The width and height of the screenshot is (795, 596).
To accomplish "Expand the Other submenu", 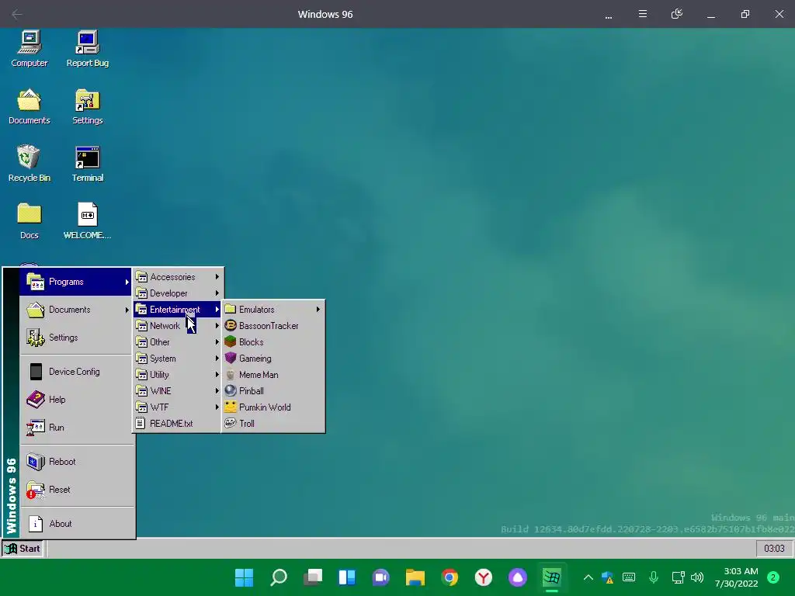I will coord(177,342).
